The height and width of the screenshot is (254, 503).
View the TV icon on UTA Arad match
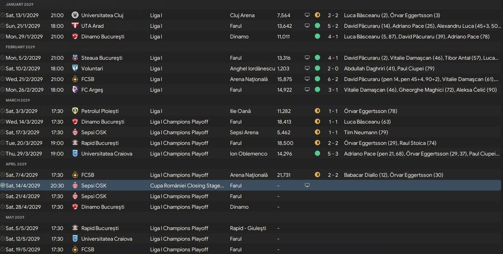coord(307,26)
